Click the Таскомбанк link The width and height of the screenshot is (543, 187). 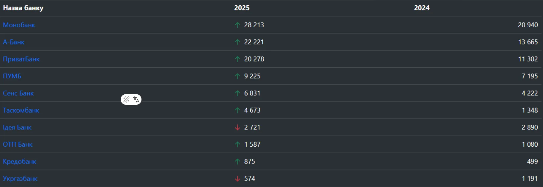tap(21, 110)
